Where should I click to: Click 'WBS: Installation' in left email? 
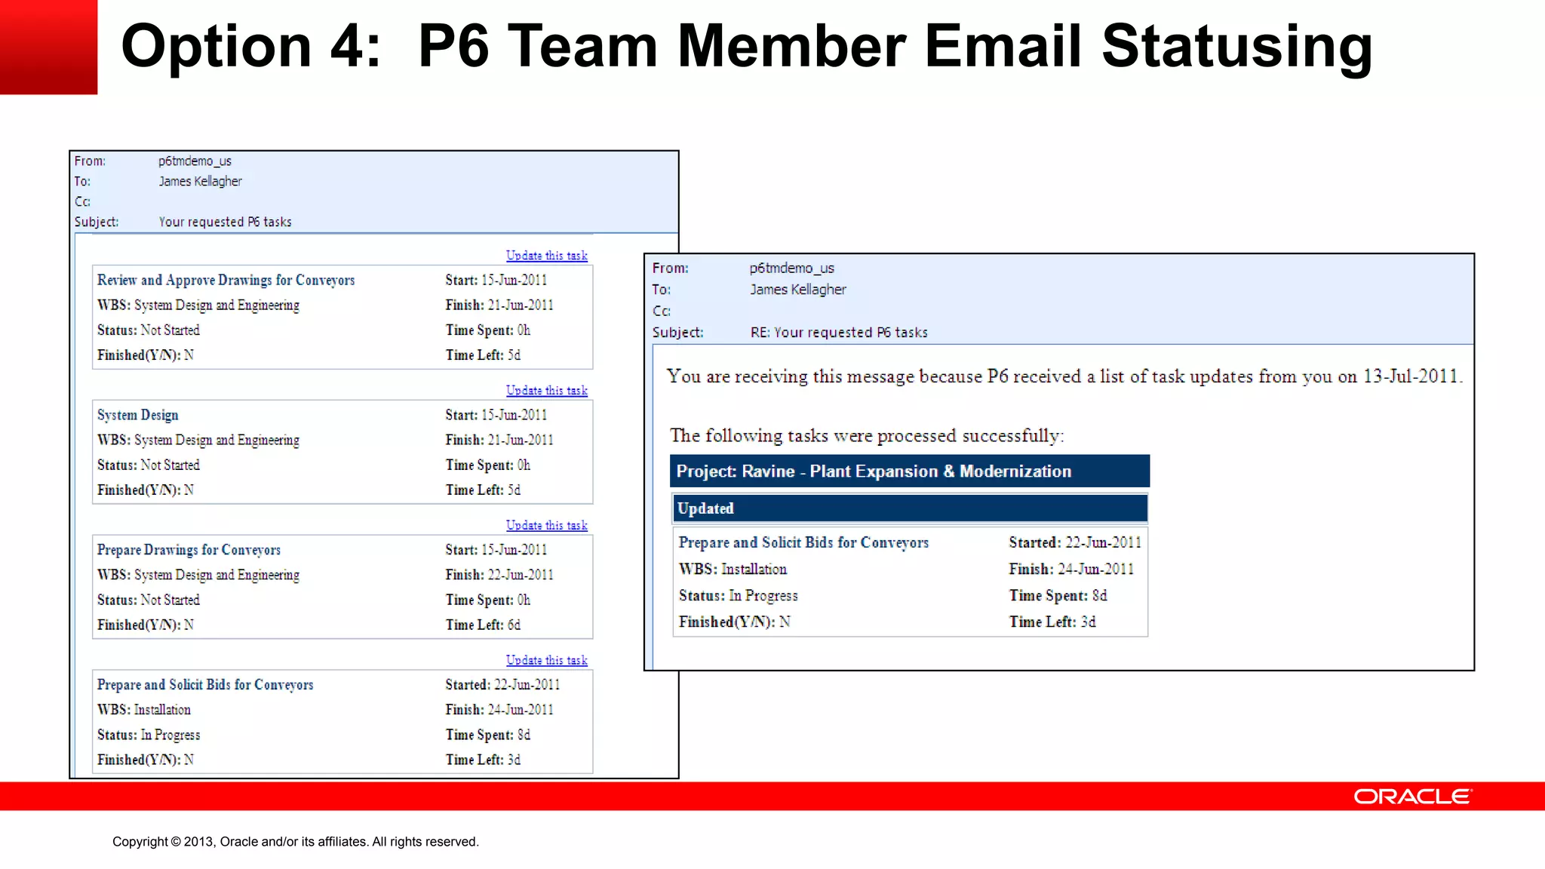coord(143,711)
